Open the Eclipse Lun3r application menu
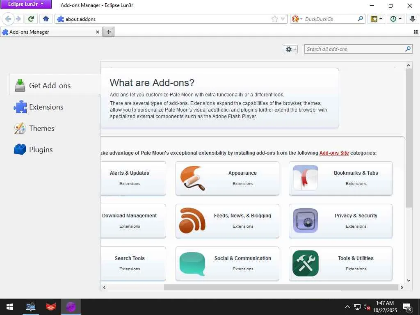The image size is (420, 315). pyautogui.click(x=26, y=4)
